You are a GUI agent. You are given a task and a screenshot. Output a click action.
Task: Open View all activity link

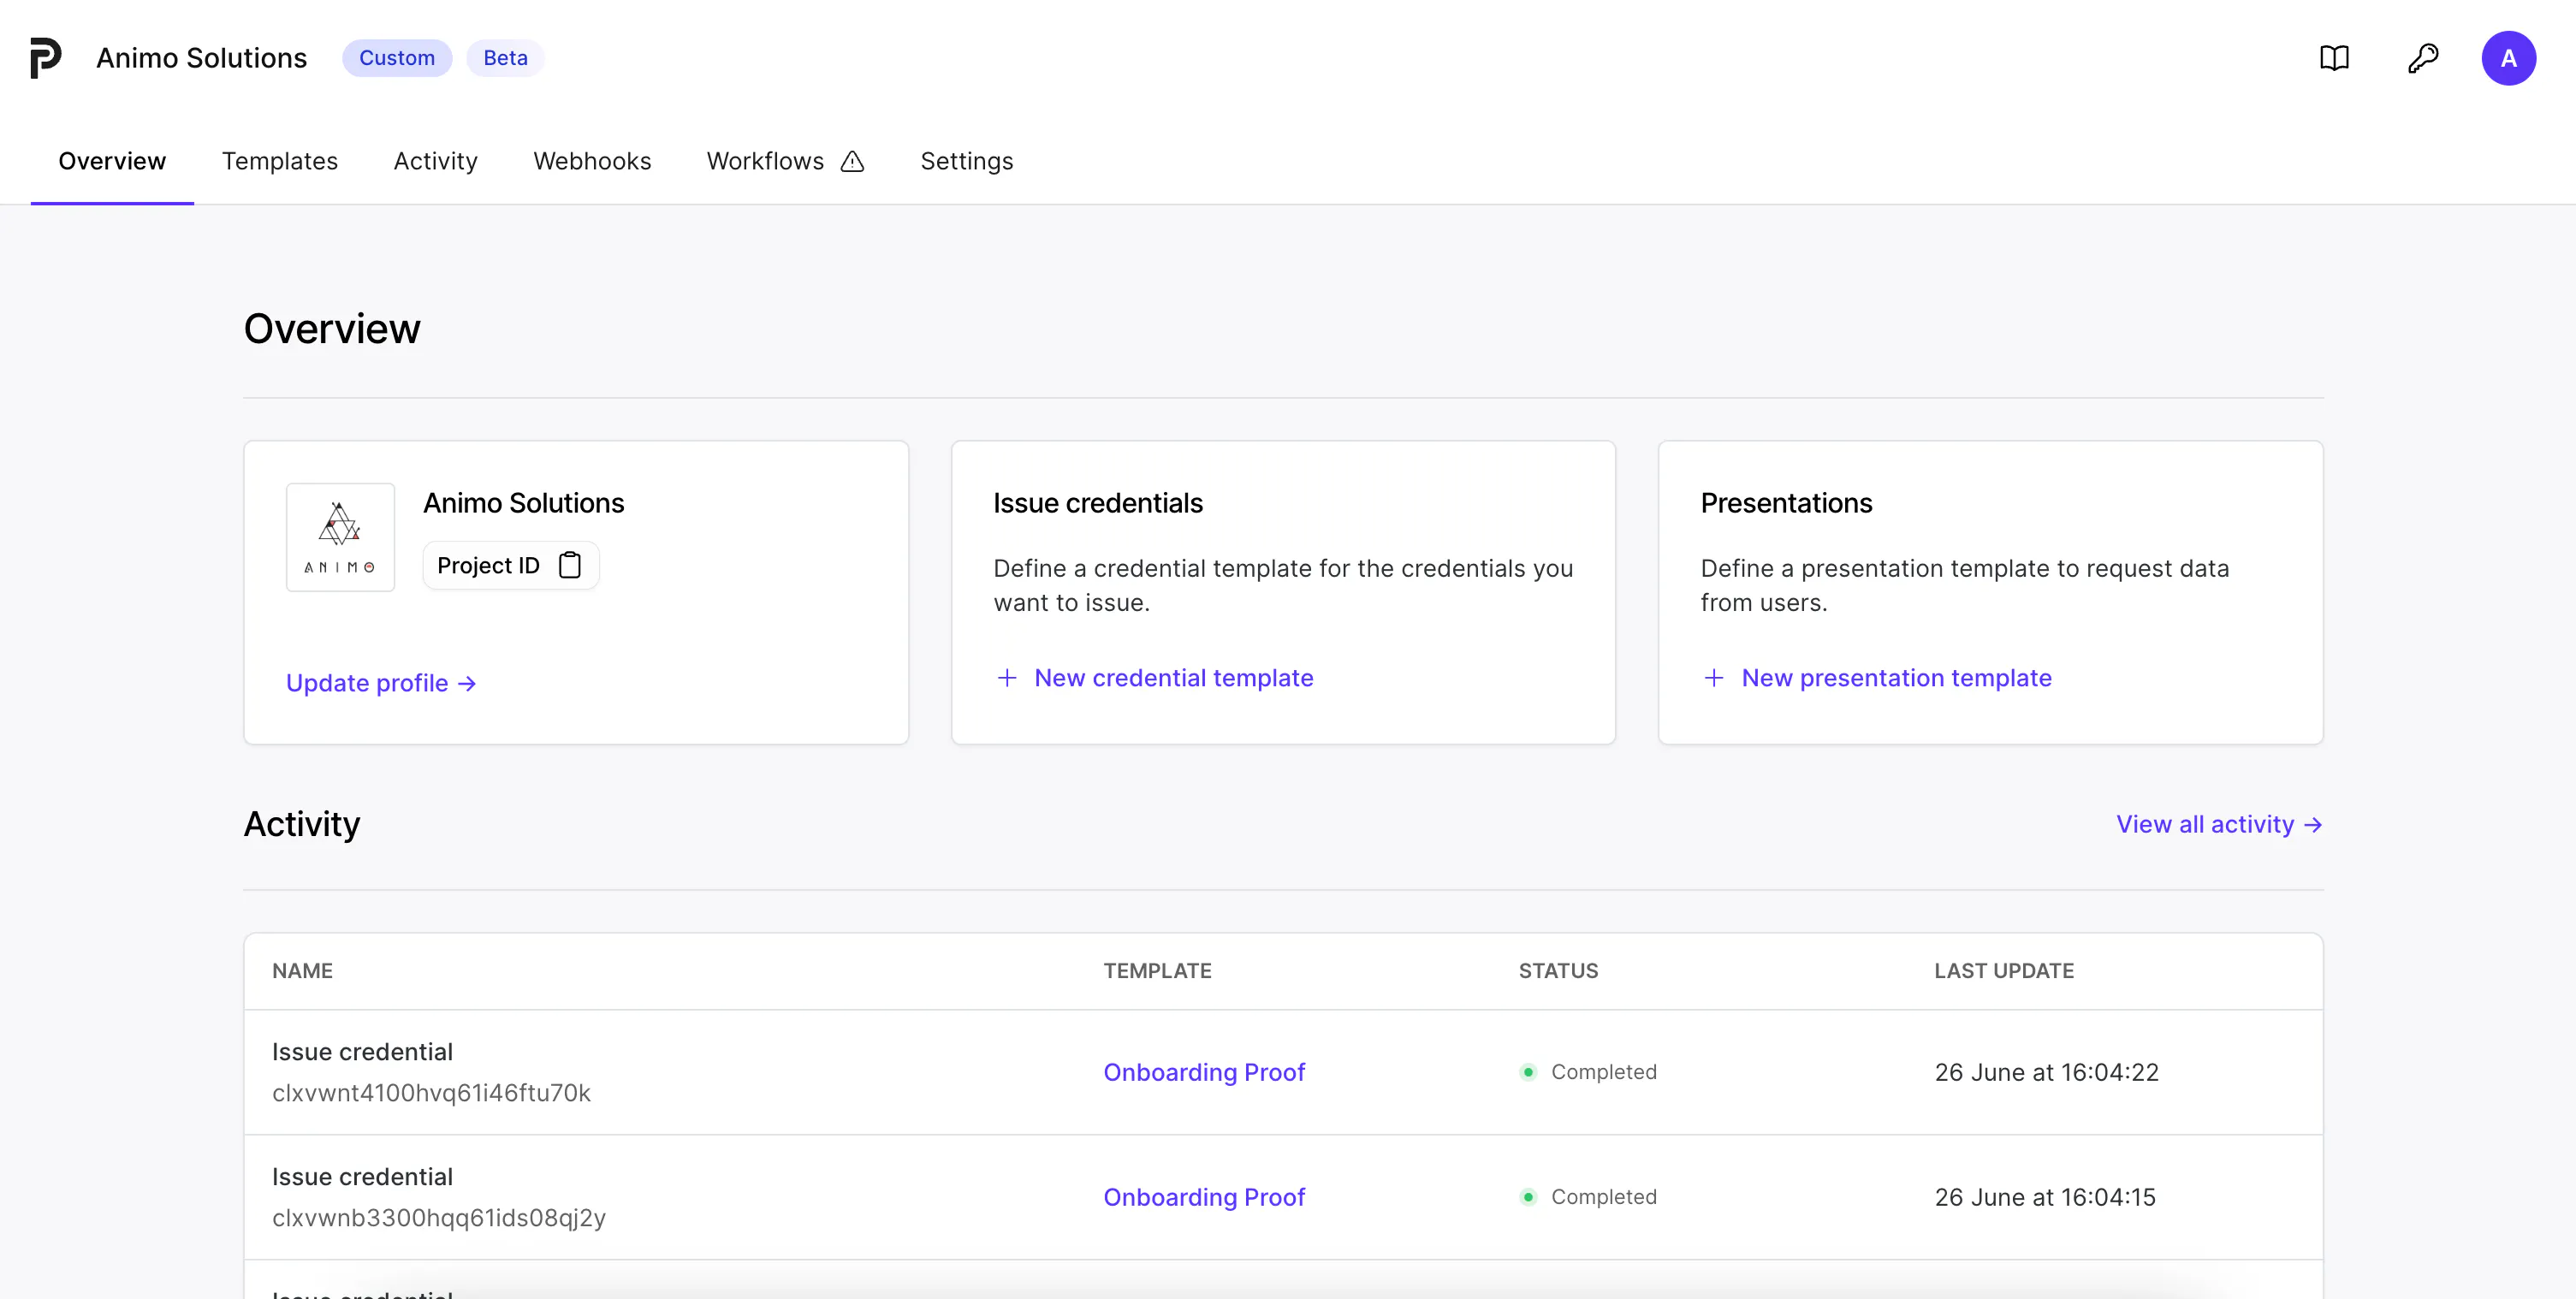click(2219, 824)
